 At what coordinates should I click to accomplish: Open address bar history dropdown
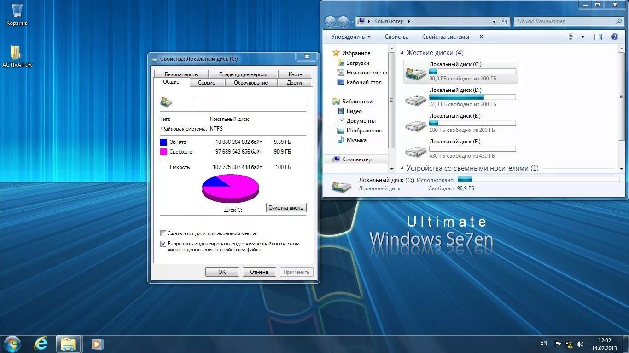pos(494,21)
